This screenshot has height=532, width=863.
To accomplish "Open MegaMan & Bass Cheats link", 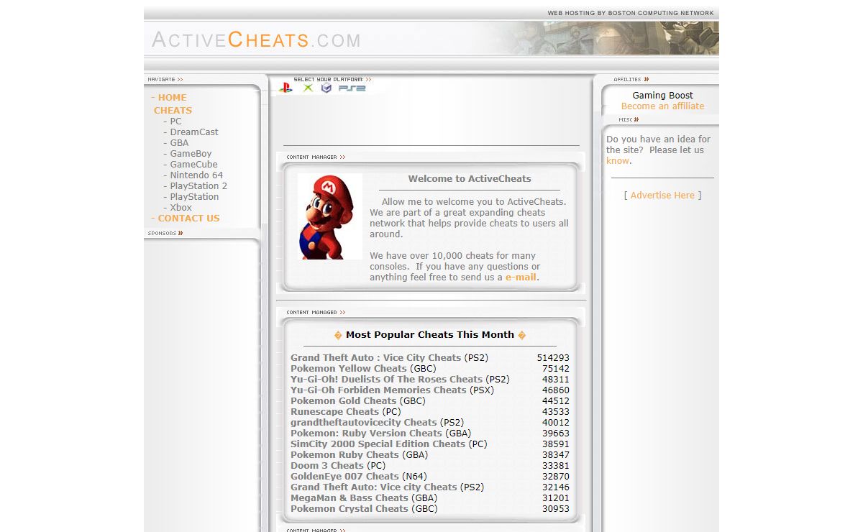I will click(350, 497).
